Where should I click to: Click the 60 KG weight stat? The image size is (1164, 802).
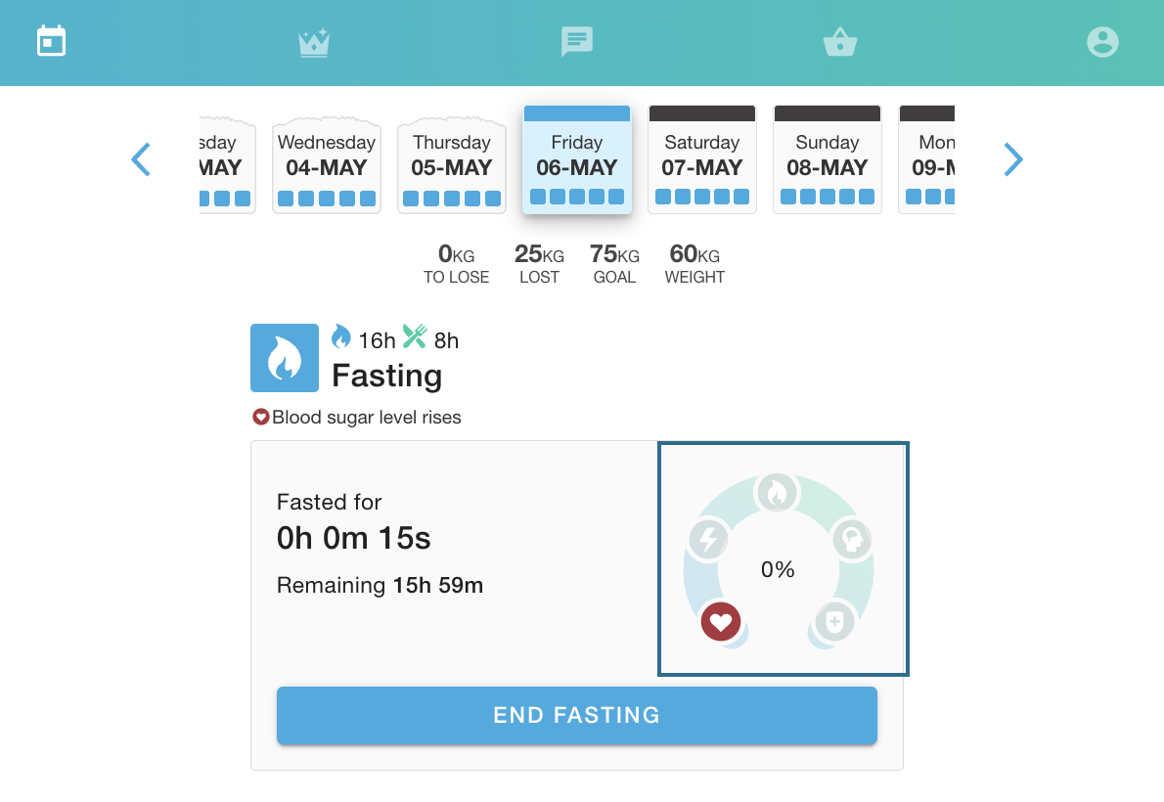694,264
